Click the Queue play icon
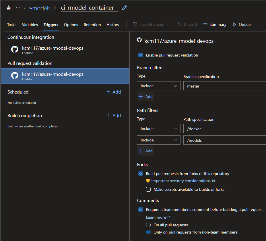Viewport: 266px width, 241px height. pos(234,24)
